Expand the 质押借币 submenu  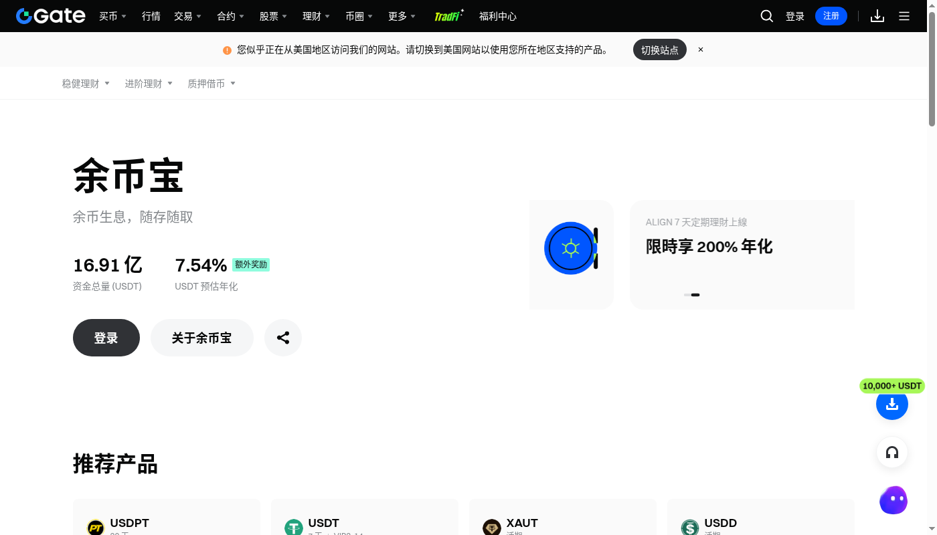211,84
